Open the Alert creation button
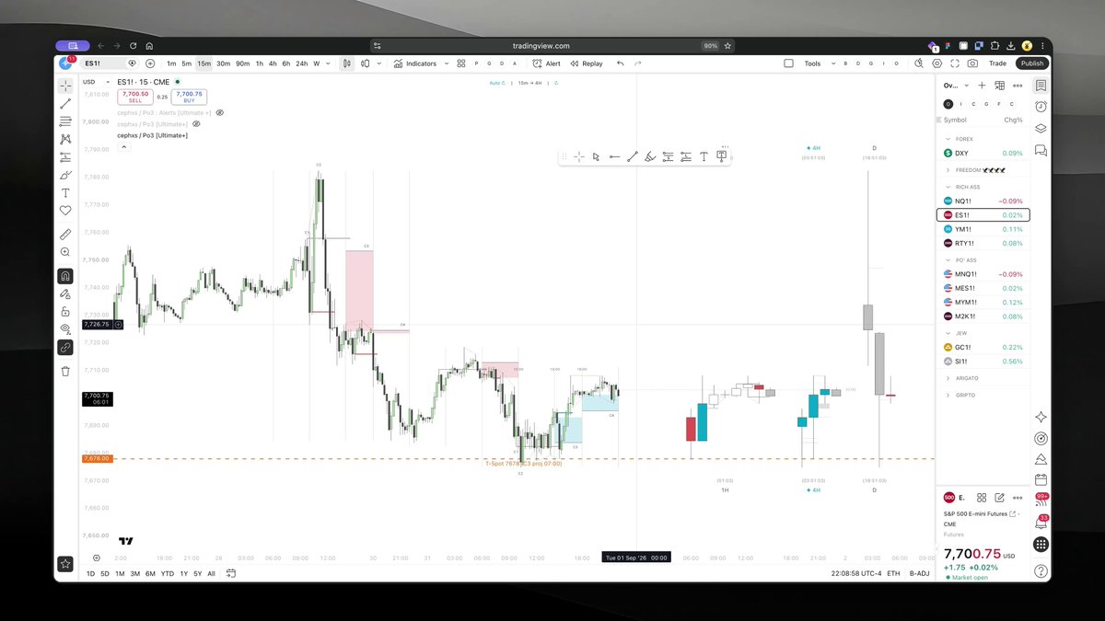1105x621 pixels. point(547,63)
